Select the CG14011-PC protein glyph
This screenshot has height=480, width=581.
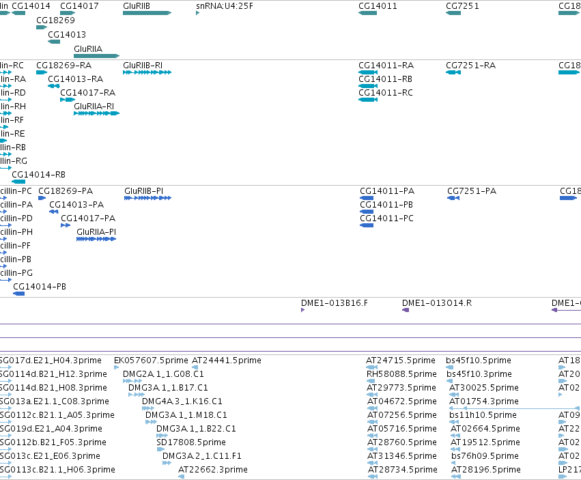pos(367,225)
